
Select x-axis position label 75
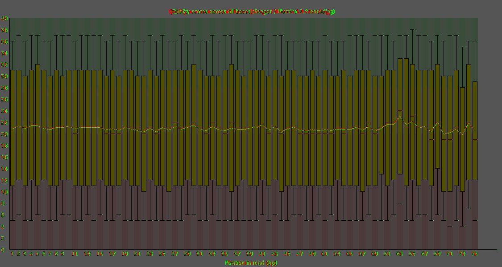tap(475, 254)
